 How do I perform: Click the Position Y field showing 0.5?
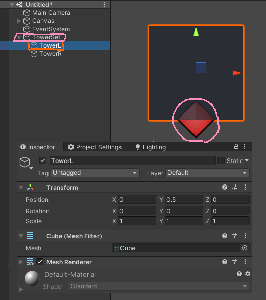(184, 200)
